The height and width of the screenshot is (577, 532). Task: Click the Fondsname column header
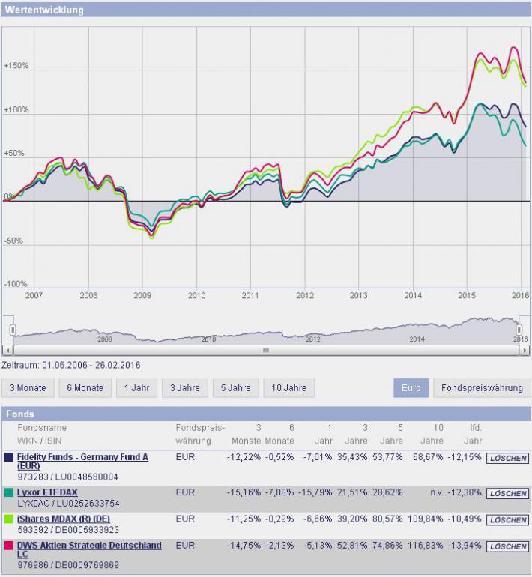coord(42,428)
